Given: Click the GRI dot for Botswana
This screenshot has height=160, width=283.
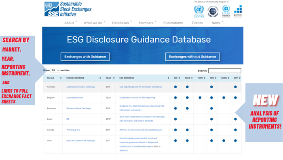Looking at the screenshot, I should coord(175,109).
